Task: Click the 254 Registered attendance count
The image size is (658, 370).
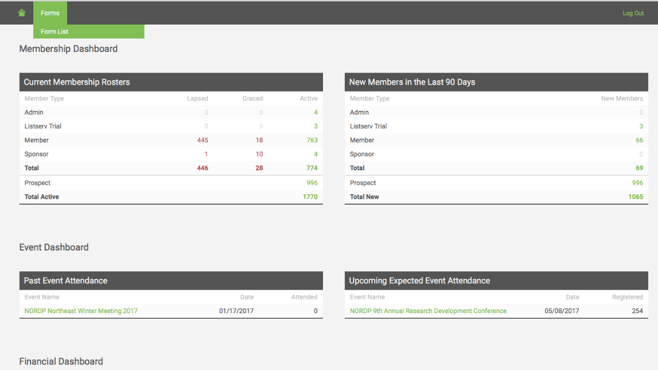Action: [x=637, y=311]
